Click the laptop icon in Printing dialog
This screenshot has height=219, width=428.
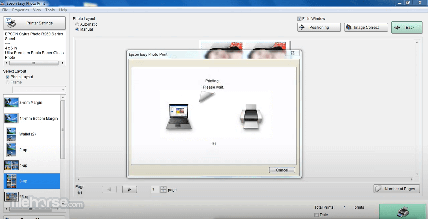point(179,117)
